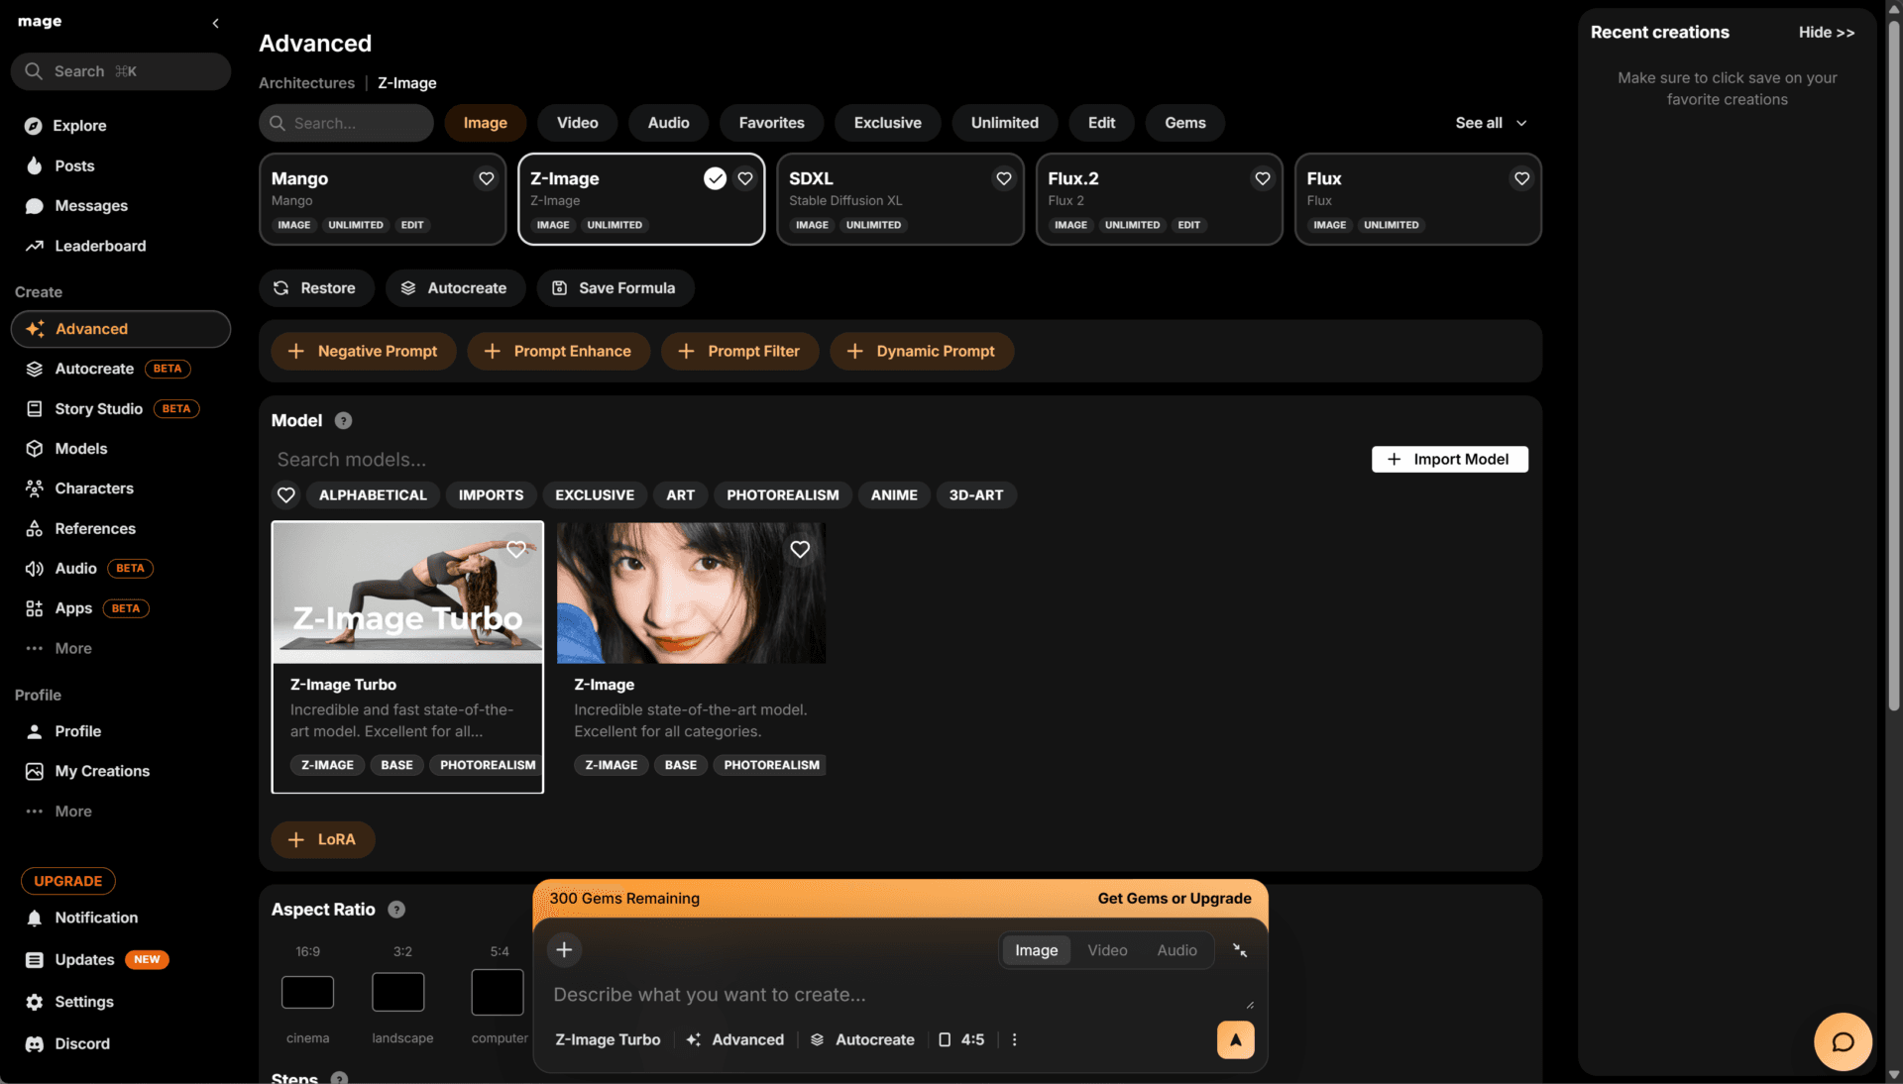Switch to the Video architecture tab

577,123
